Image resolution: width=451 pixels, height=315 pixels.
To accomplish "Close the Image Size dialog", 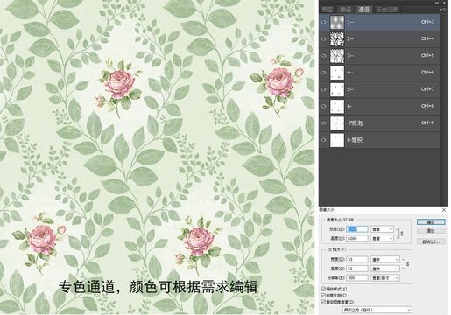I will [x=444, y=210].
